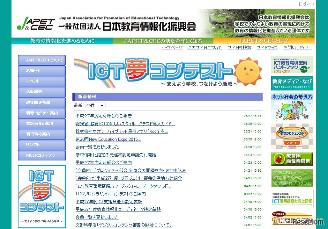
Task: Click ネット社会の歩き方 banner
Action: pos(292,107)
